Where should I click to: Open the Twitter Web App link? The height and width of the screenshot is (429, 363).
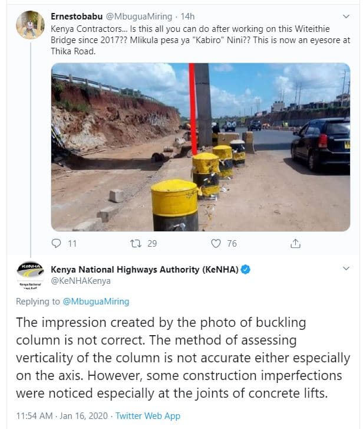[x=148, y=416]
